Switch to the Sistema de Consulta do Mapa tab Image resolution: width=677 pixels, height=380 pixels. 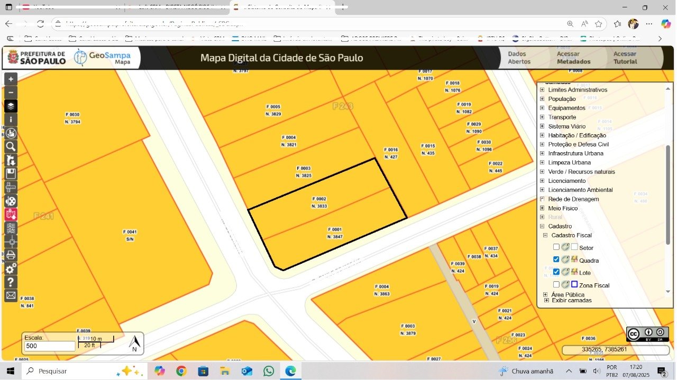(282, 7)
